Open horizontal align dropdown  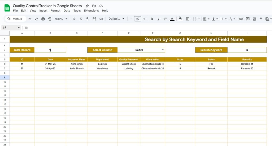coord(206,19)
